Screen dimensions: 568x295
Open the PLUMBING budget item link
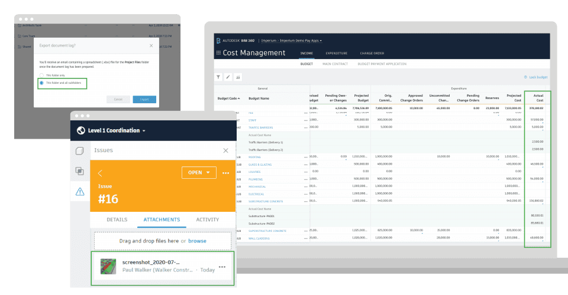click(256, 179)
